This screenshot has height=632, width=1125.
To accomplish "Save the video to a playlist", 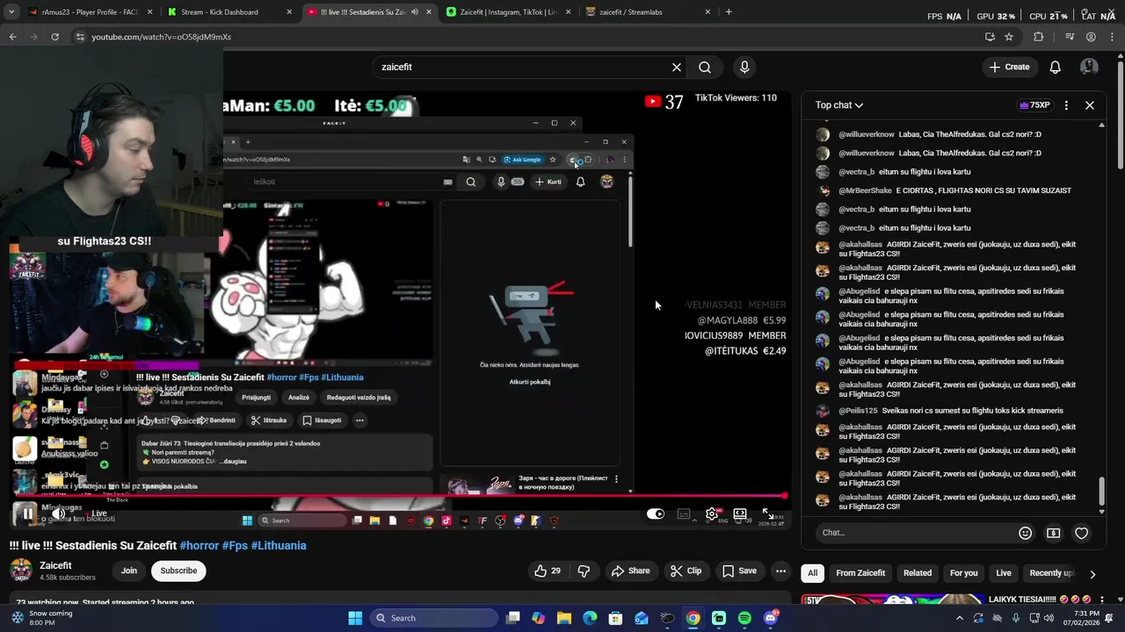I will (x=739, y=571).
